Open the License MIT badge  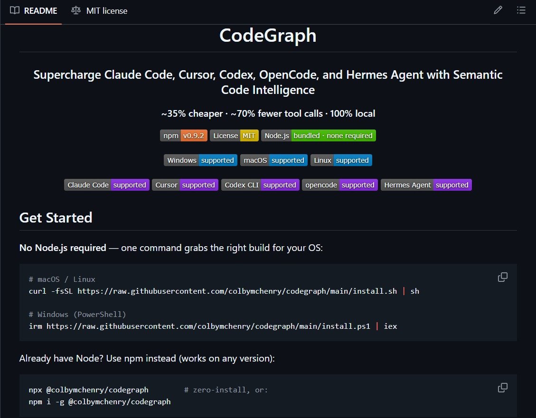point(234,136)
